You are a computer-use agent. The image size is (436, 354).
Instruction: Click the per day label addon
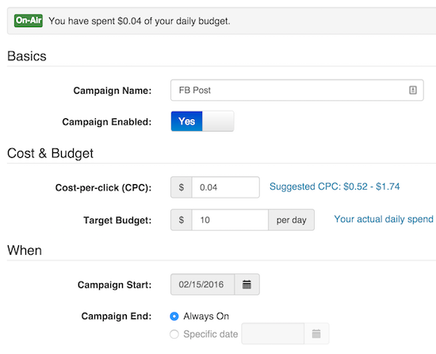(x=292, y=220)
